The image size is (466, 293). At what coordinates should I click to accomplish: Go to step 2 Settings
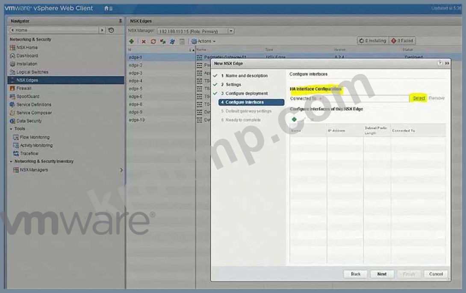tap(231, 85)
